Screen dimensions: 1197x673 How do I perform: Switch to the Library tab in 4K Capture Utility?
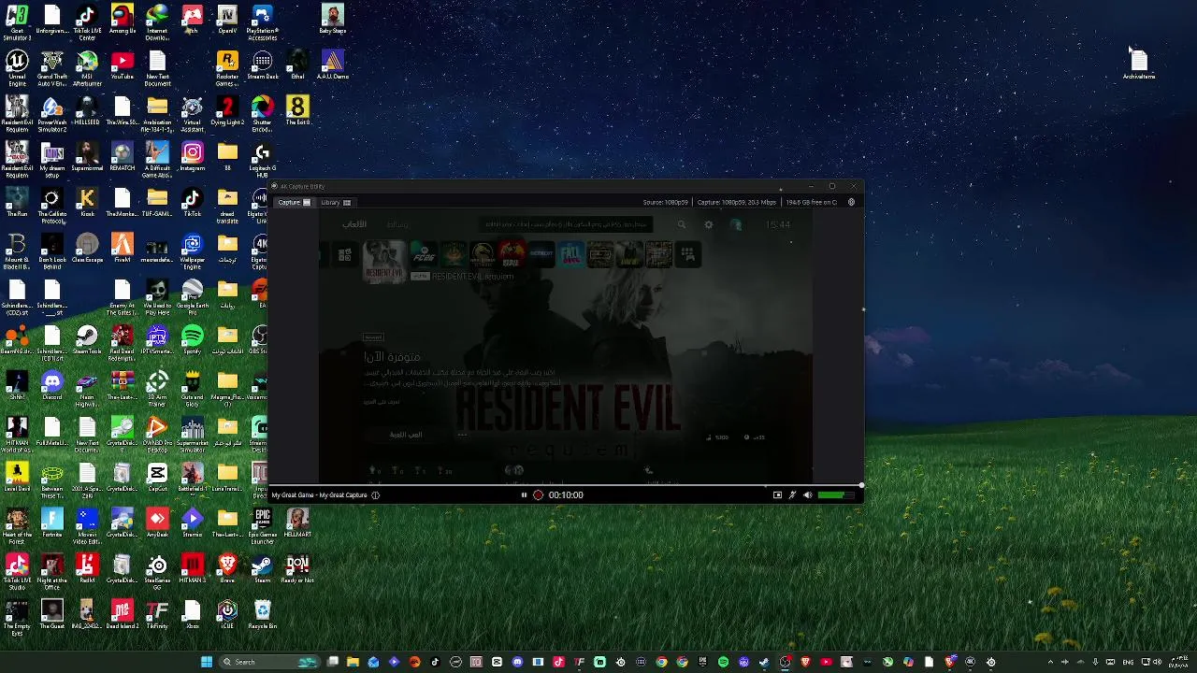335,202
